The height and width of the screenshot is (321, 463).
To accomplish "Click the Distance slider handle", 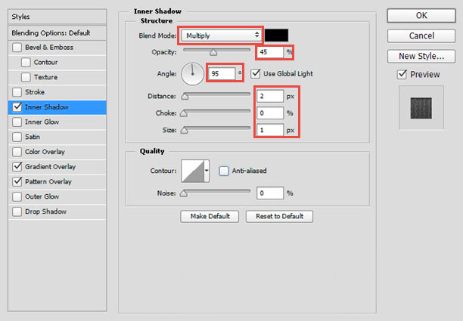I will click(x=185, y=96).
